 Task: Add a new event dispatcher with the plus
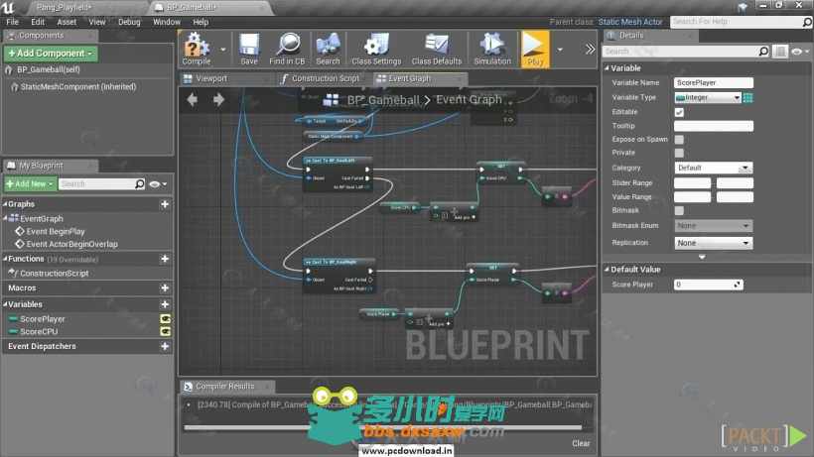165,346
